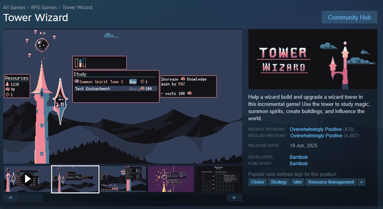Click the game description paragraph
Viewport: 383px width, 209px height.
click(309, 107)
